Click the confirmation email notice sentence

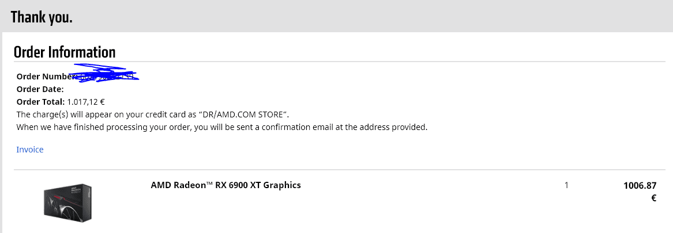click(x=222, y=127)
